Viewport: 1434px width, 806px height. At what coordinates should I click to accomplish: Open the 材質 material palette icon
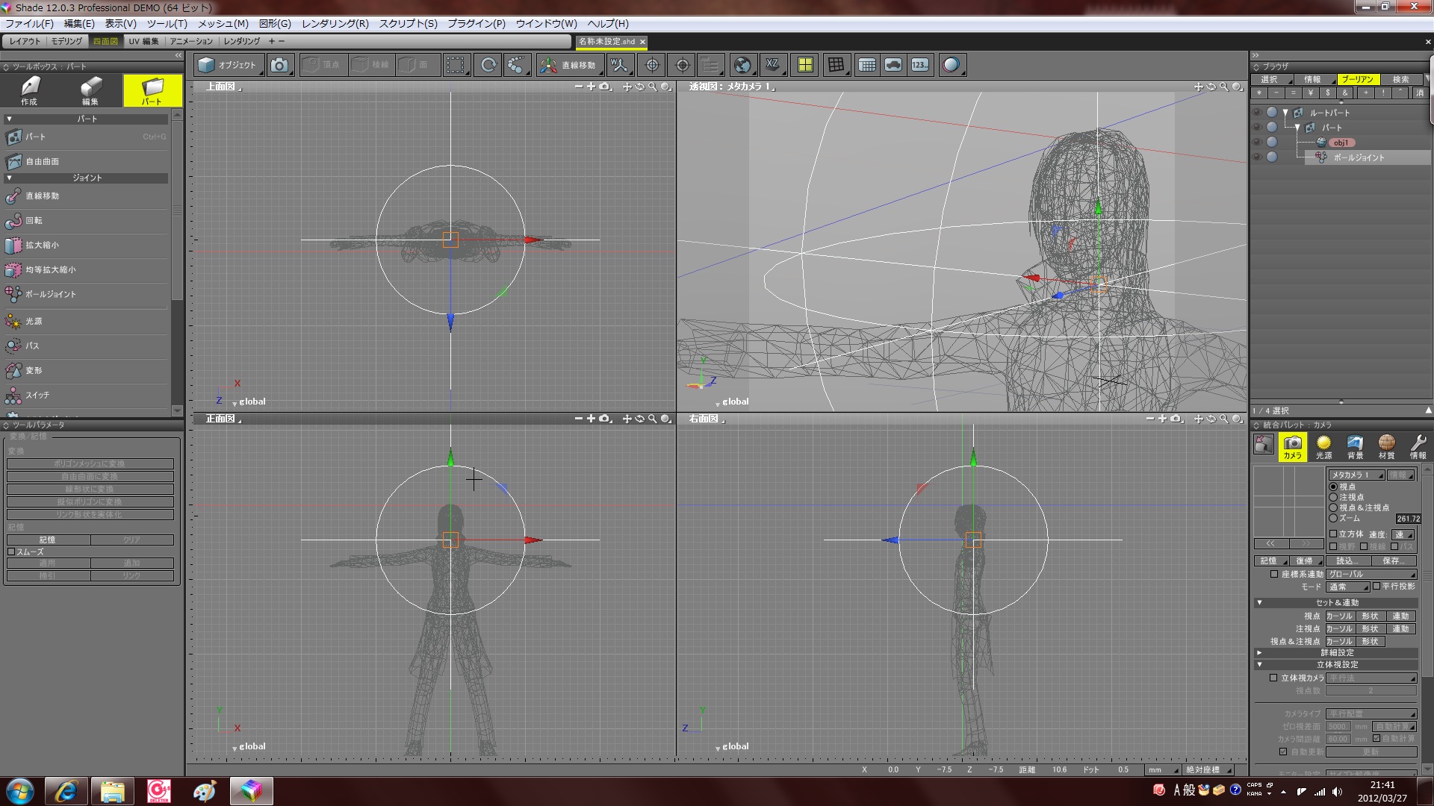point(1386,446)
